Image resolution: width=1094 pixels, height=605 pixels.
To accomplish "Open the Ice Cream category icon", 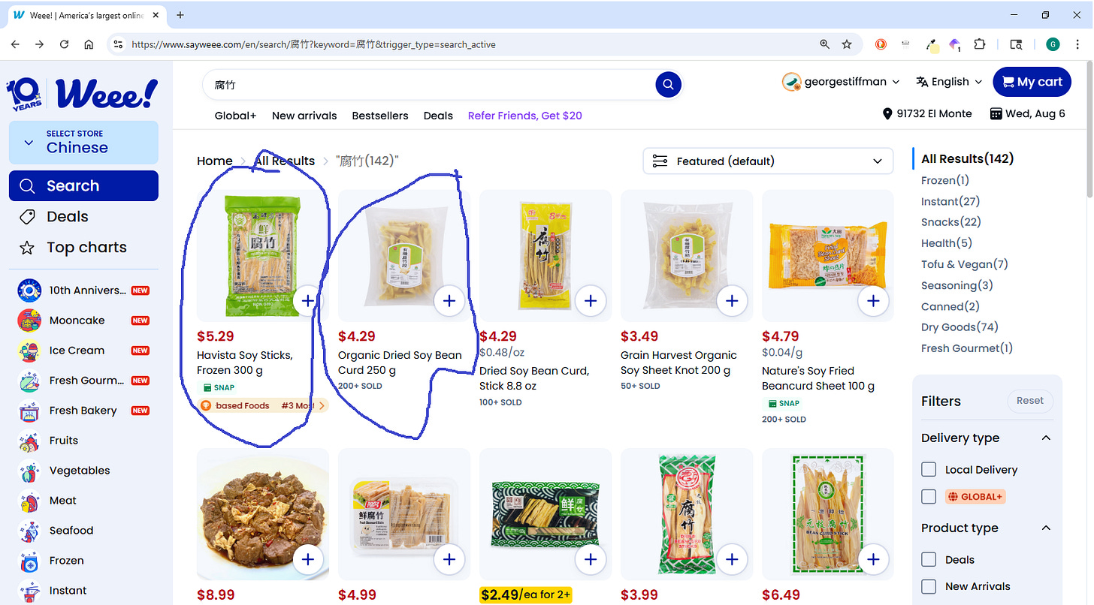I will point(29,351).
